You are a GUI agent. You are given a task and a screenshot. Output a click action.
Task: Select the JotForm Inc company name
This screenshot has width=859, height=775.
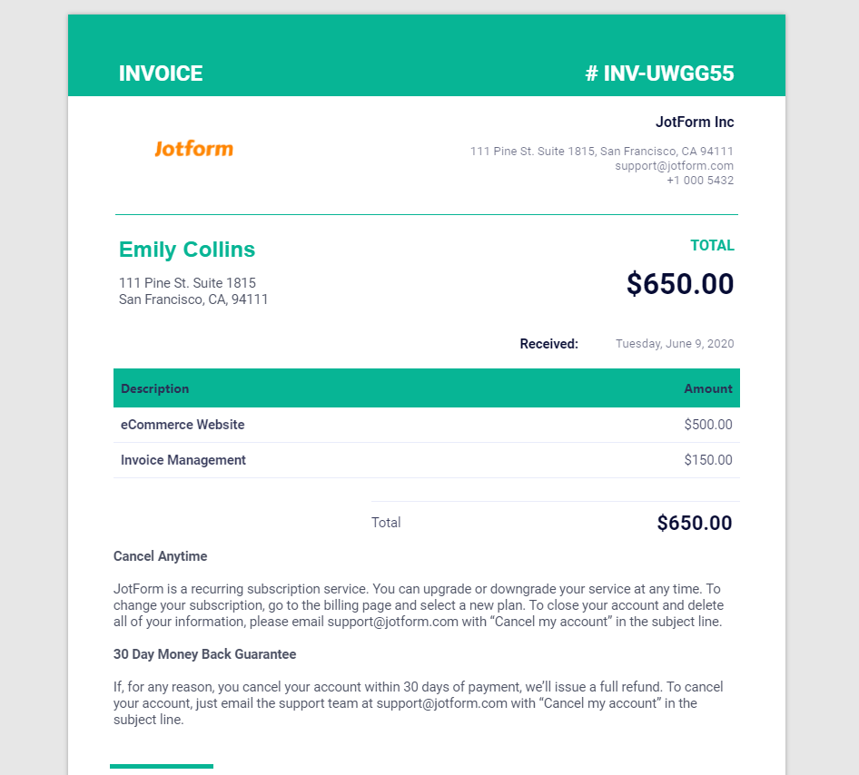click(x=695, y=123)
